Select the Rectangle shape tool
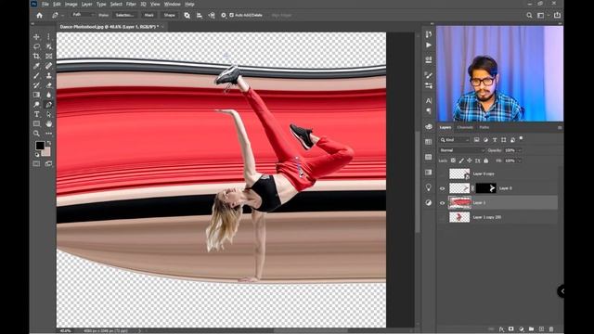Viewport: 594px width, 334px height. 36,123
